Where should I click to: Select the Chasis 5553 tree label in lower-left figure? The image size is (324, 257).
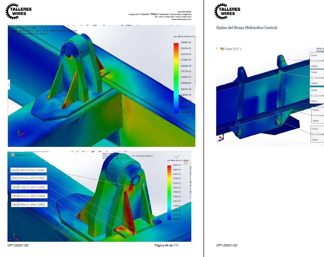point(23,155)
